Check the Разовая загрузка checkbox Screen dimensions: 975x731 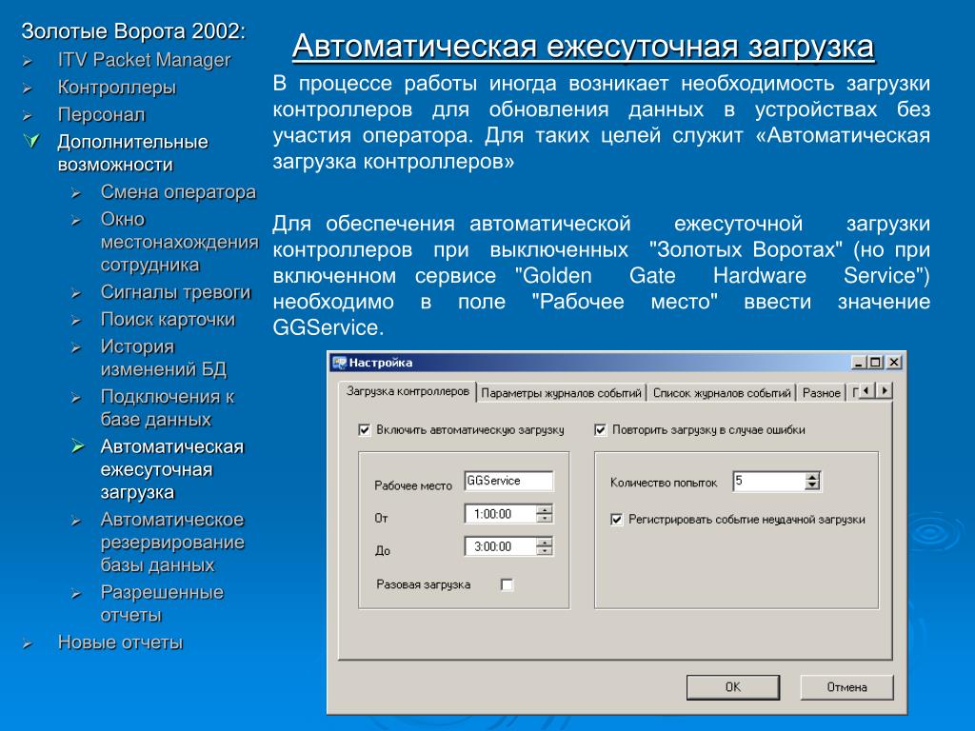coord(507,584)
